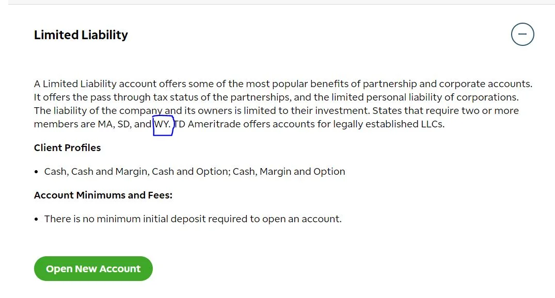Collapse the Limited Liability section with minus icon
Image resolution: width=555 pixels, height=298 pixels.
(x=522, y=35)
